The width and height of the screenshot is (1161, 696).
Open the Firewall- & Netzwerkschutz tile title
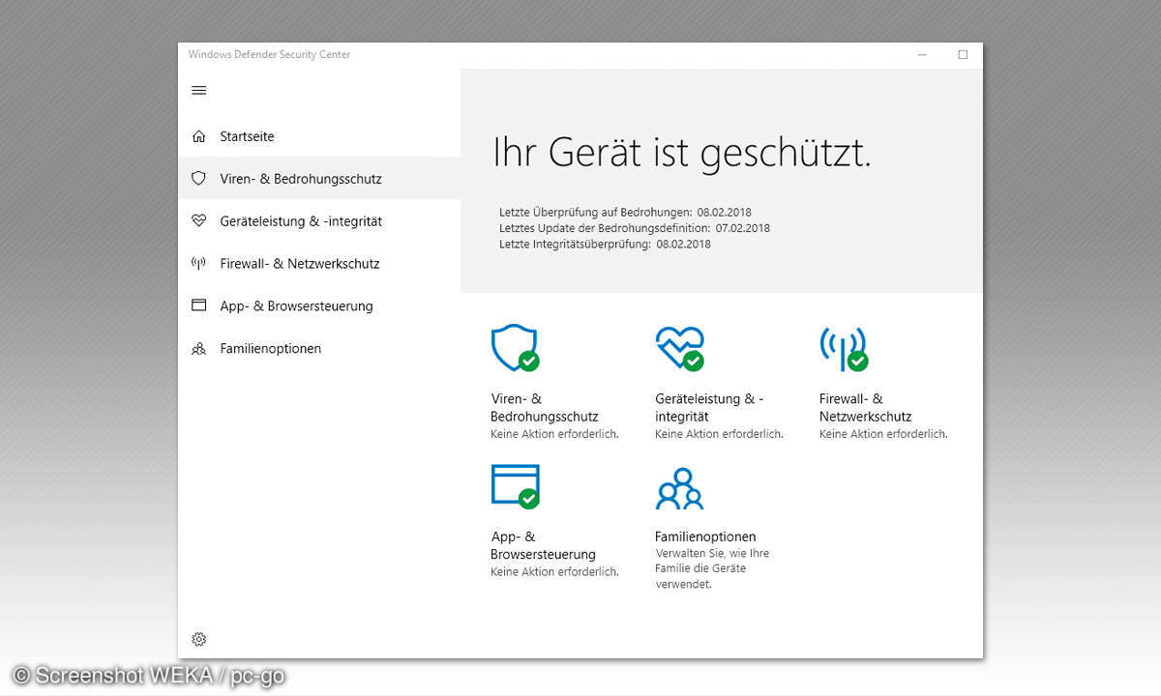[866, 407]
